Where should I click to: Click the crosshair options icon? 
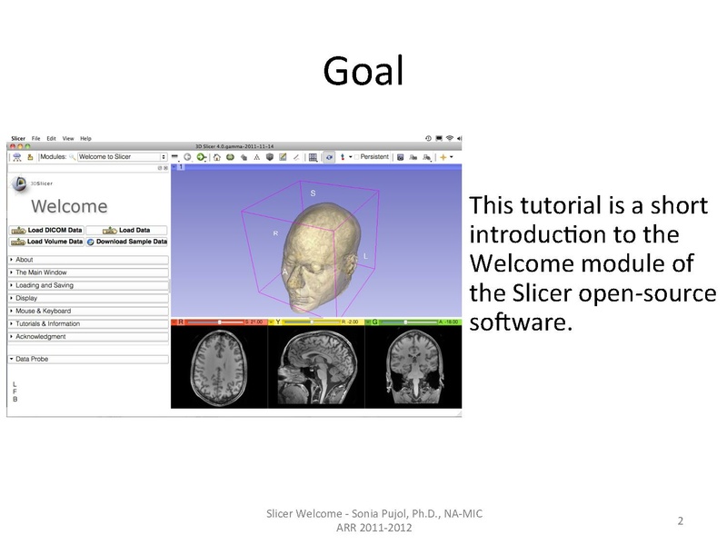pos(444,157)
